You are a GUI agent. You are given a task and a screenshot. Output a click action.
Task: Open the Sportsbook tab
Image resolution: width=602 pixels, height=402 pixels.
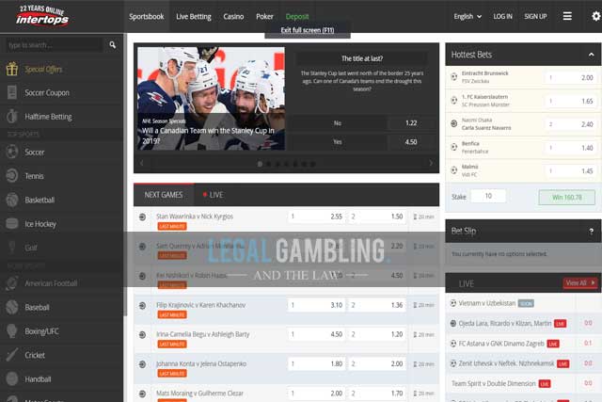[x=147, y=17]
